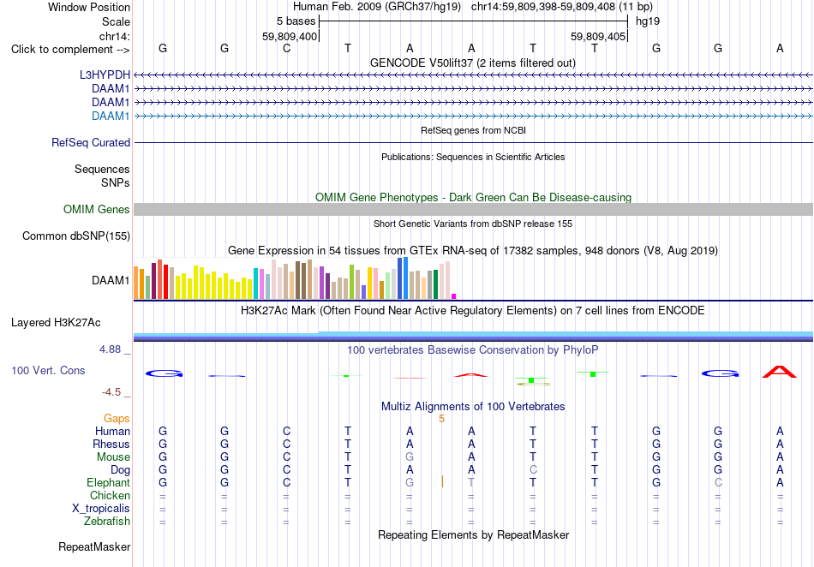Select the Human species label
This screenshot has width=814, height=567.
(112, 431)
